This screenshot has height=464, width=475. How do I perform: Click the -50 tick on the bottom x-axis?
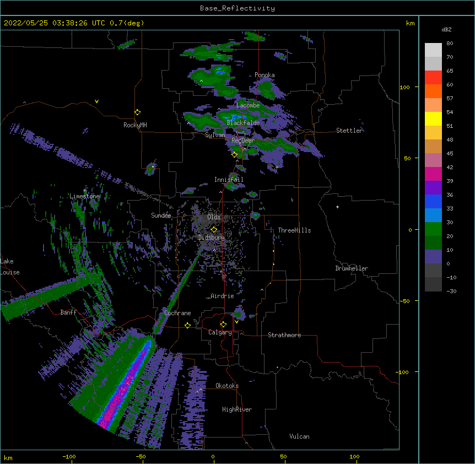(x=141, y=456)
